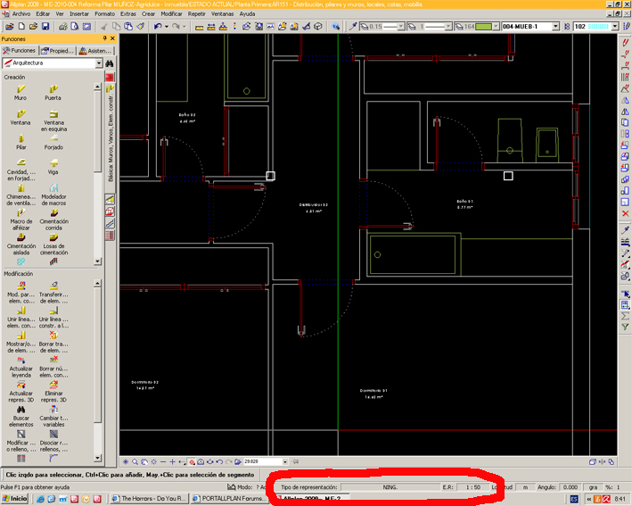This screenshot has width=632, height=506.
Task: Click the eyedropper icon beside pen thickness
Action: tap(353, 27)
